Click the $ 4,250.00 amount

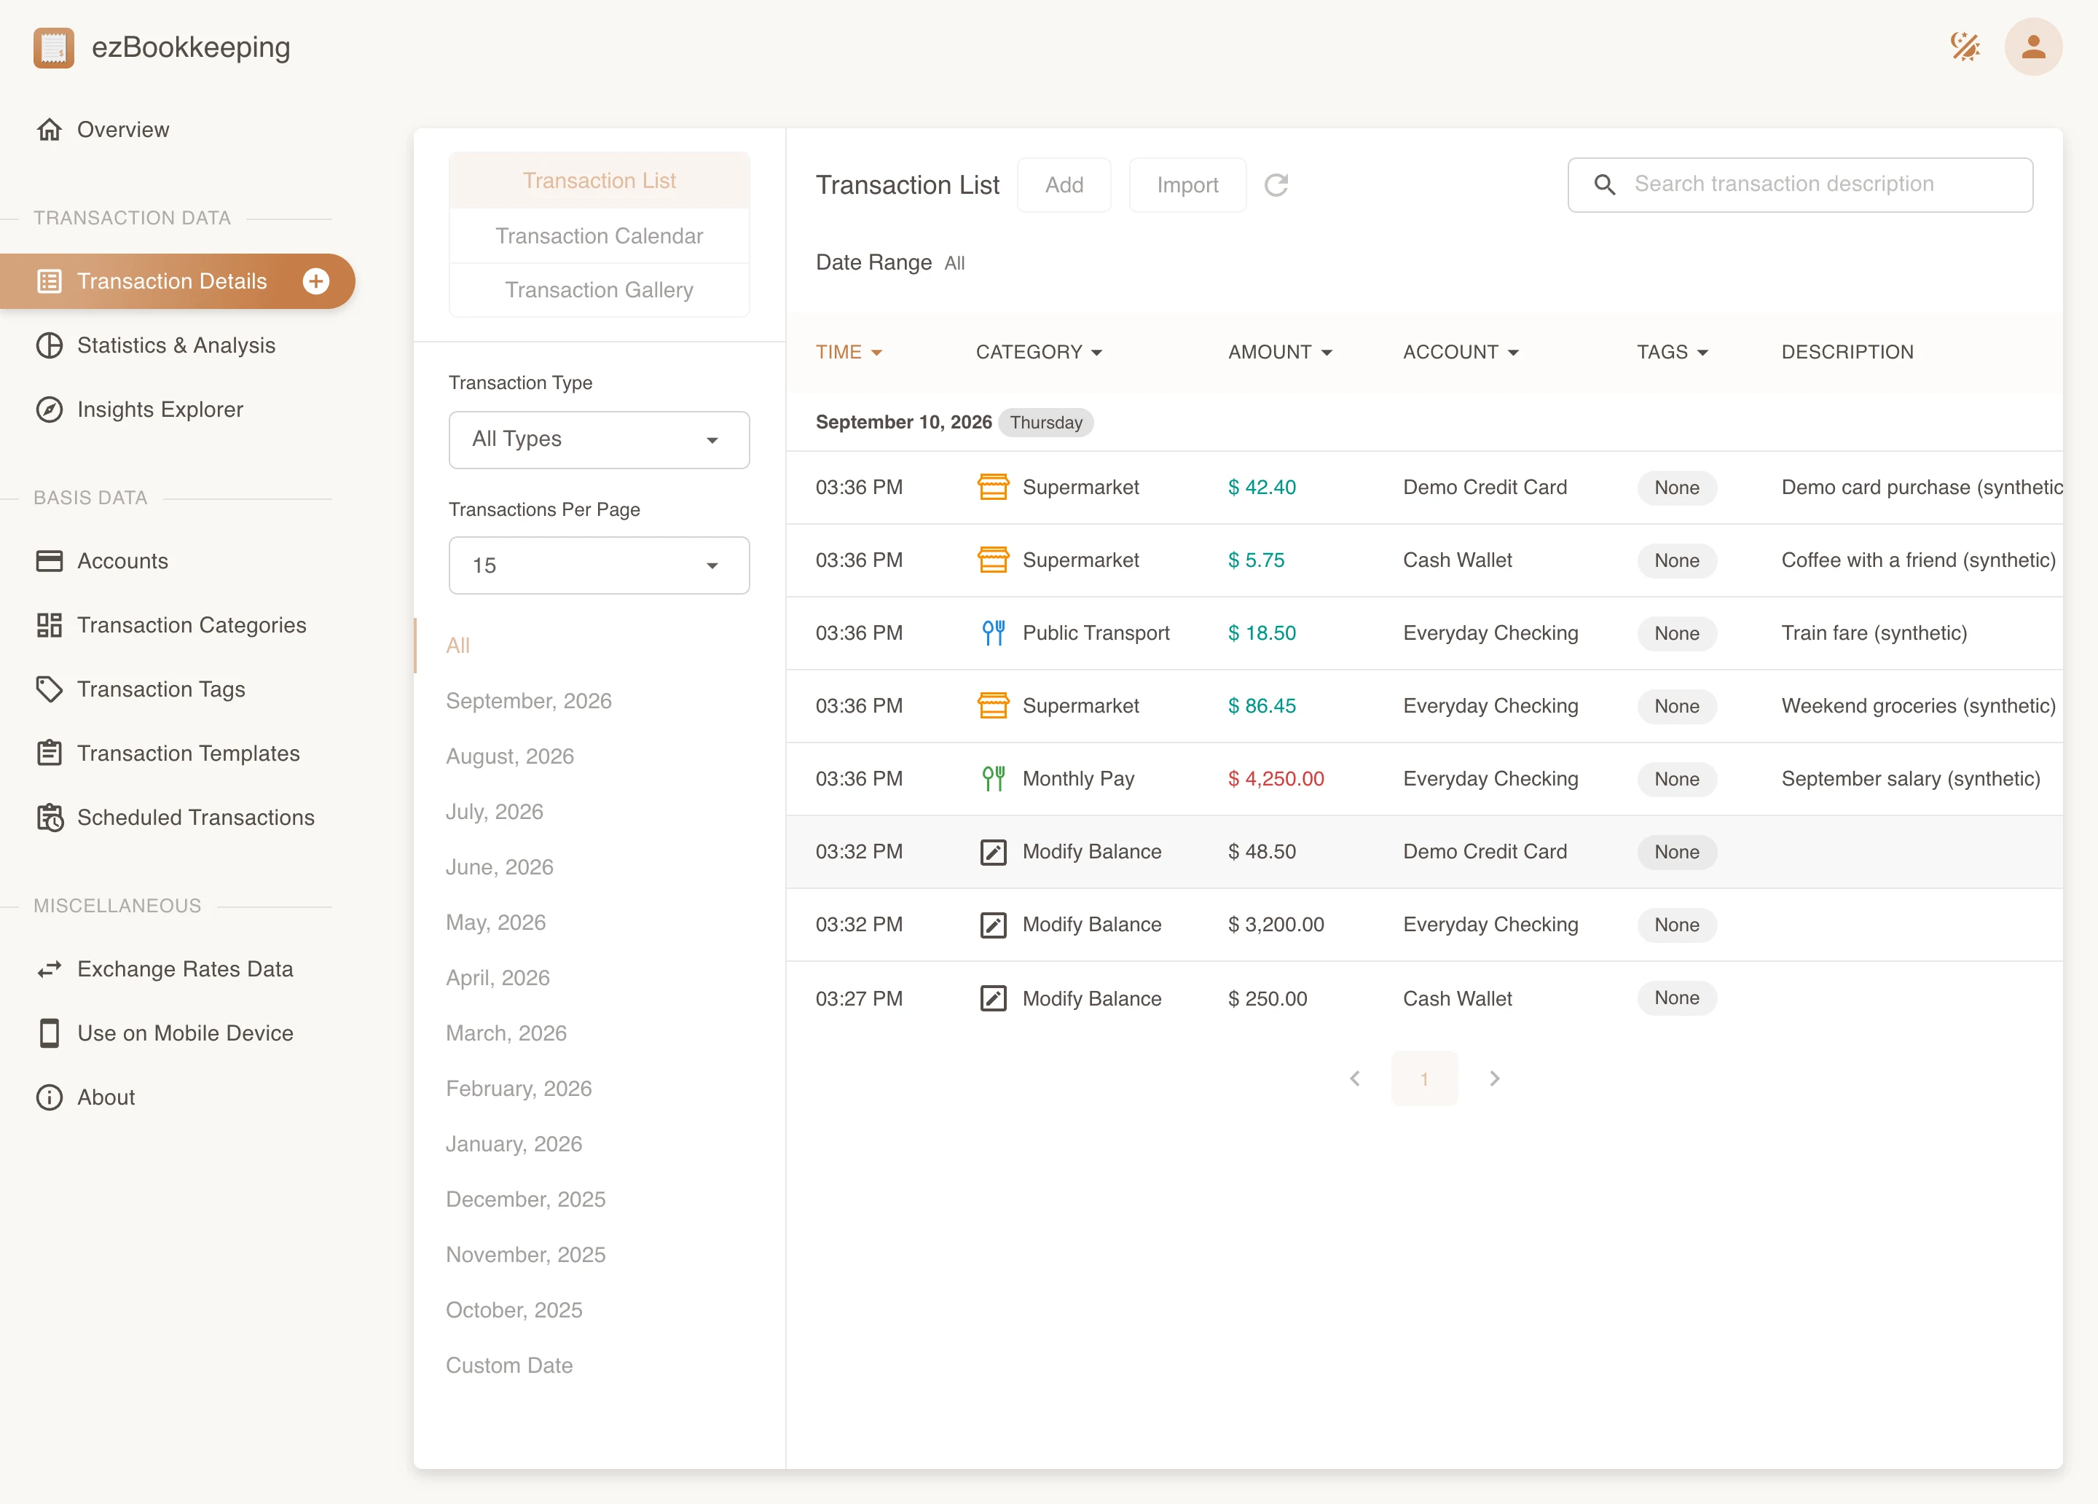(1276, 778)
